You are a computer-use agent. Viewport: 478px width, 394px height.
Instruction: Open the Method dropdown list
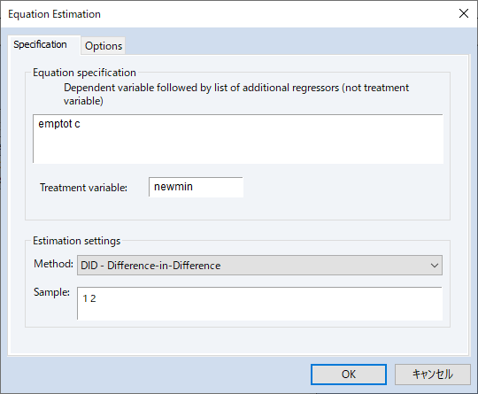259,266
